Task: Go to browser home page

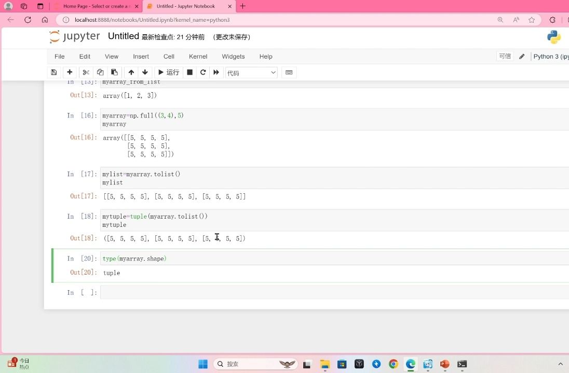Action: [x=45, y=20]
